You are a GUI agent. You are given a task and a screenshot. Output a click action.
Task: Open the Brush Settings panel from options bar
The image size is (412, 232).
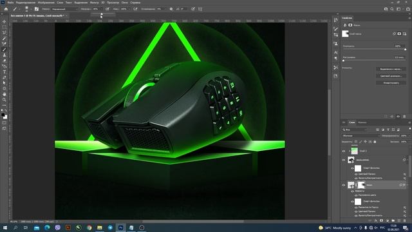pos(37,9)
